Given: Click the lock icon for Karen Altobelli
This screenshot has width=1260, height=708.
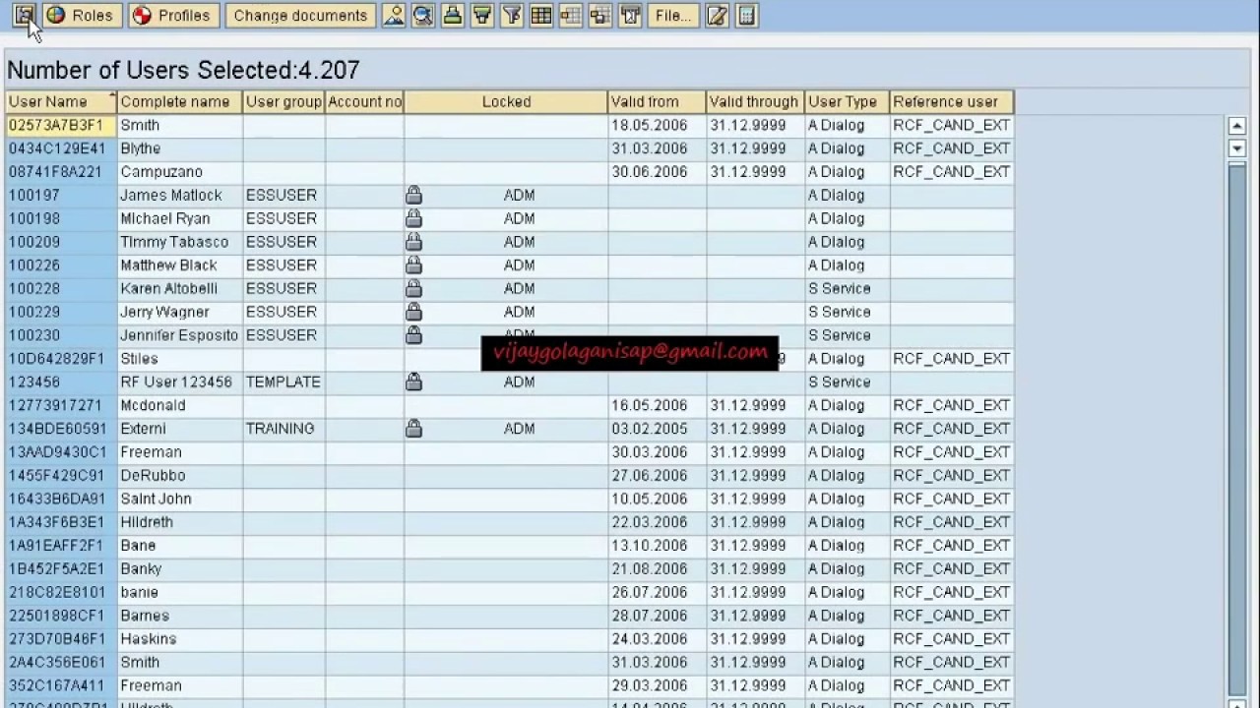Looking at the screenshot, I should [413, 288].
